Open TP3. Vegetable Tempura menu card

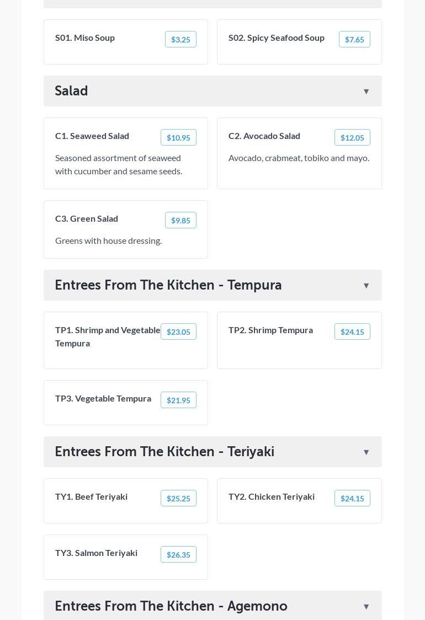pyautogui.click(x=103, y=398)
